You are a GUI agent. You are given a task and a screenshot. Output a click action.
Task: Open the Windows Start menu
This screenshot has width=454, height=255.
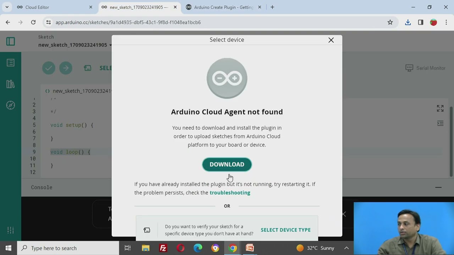point(9,248)
